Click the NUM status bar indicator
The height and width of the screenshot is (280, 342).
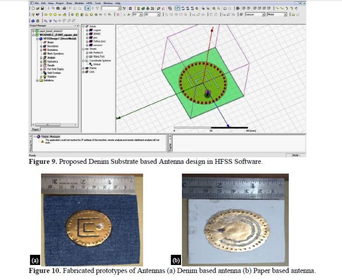coord(295,155)
